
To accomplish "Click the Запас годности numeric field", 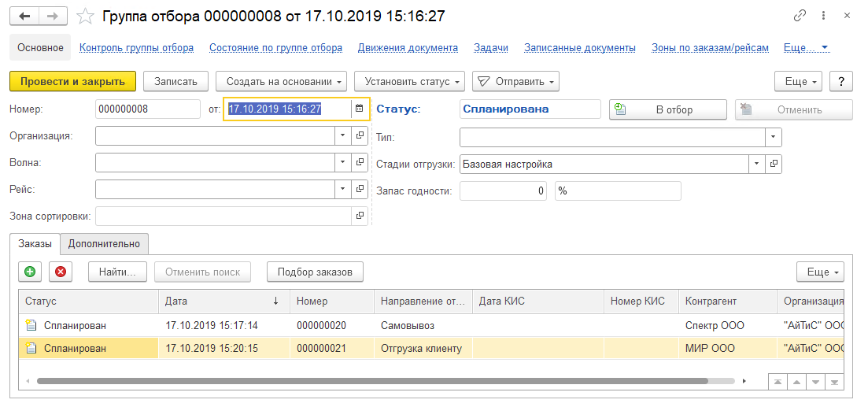I will (504, 191).
